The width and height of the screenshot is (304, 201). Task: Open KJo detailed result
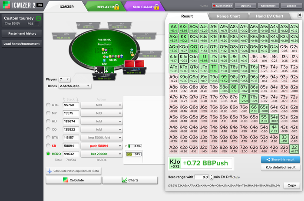(281, 167)
